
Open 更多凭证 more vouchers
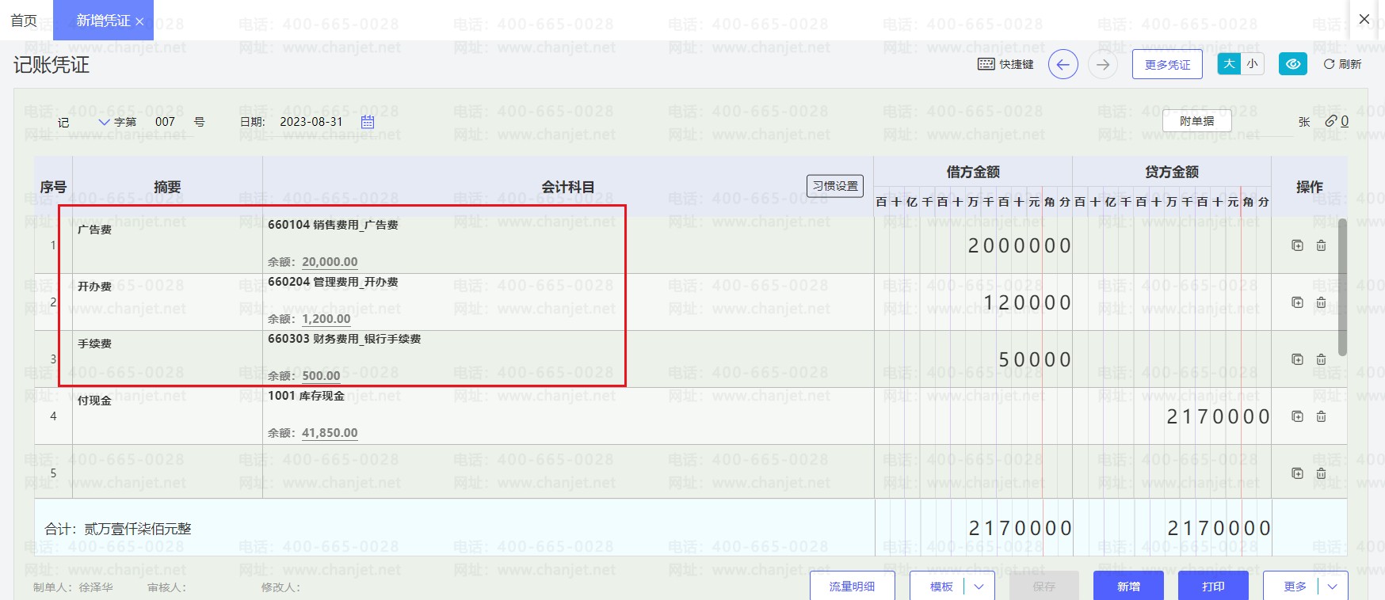tap(1166, 64)
